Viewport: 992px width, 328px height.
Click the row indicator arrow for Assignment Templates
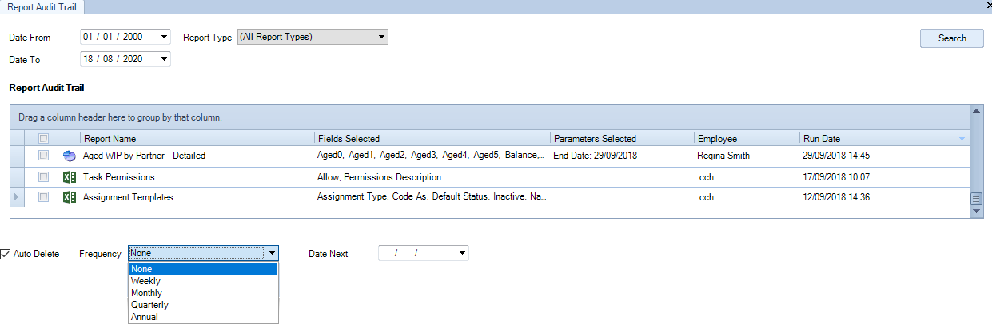click(x=17, y=197)
